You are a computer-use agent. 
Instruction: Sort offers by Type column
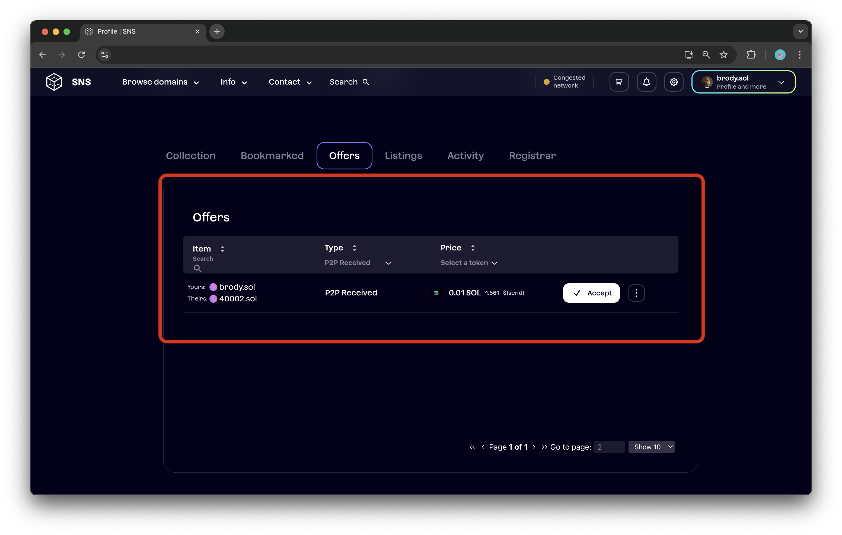click(x=355, y=248)
